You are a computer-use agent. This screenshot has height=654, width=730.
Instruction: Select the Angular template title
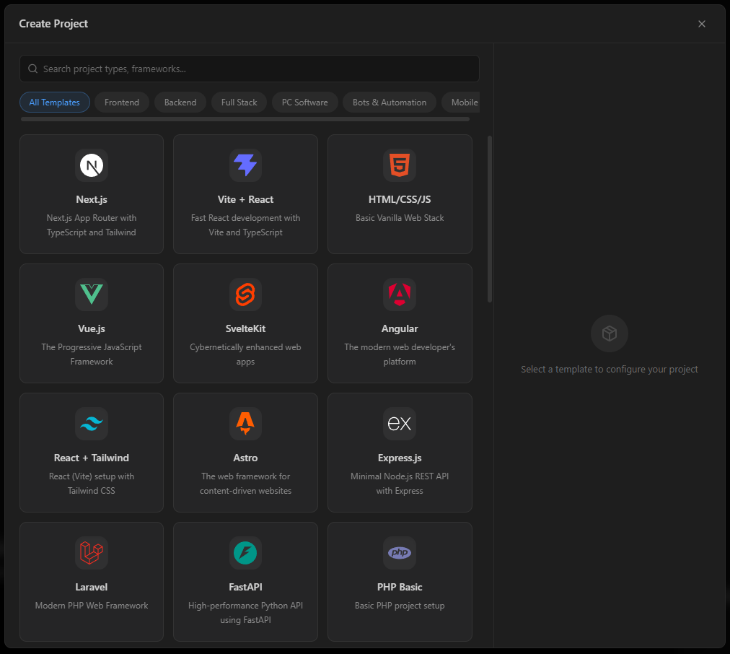click(x=400, y=328)
